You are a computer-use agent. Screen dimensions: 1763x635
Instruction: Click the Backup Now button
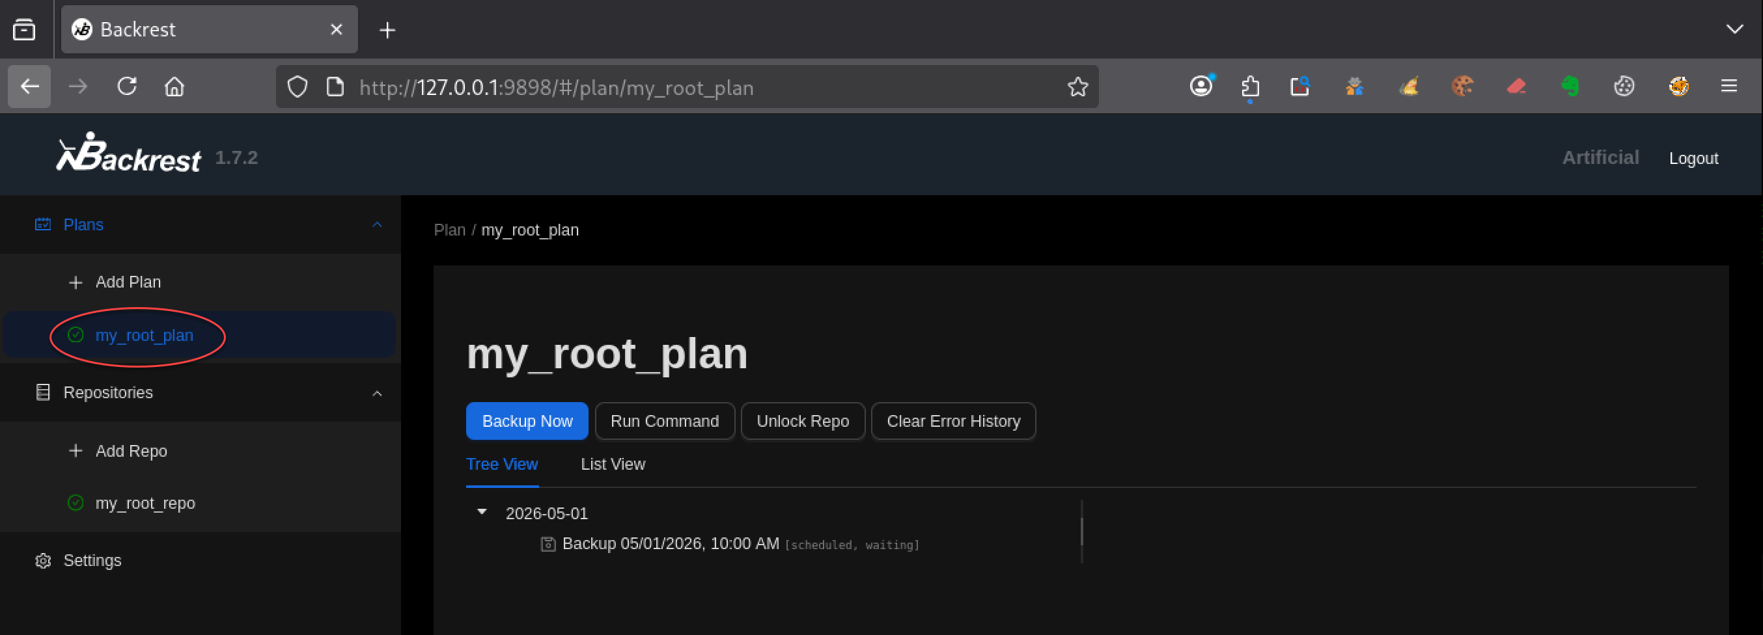pos(527,421)
